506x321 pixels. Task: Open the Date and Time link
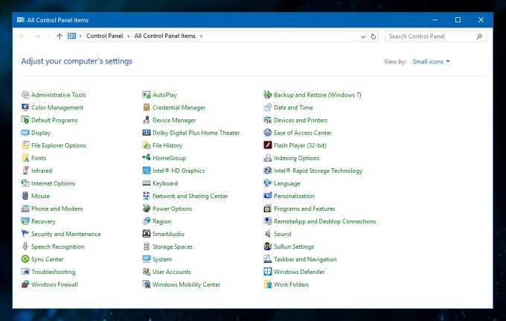293,107
